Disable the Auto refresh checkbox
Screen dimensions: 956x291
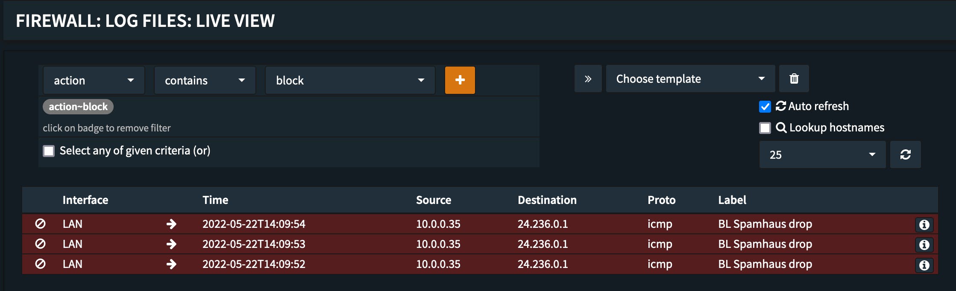click(765, 107)
